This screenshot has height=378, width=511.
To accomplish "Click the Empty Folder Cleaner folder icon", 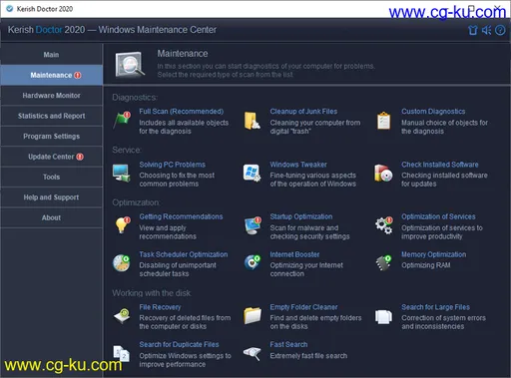I will tap(253, 315).
